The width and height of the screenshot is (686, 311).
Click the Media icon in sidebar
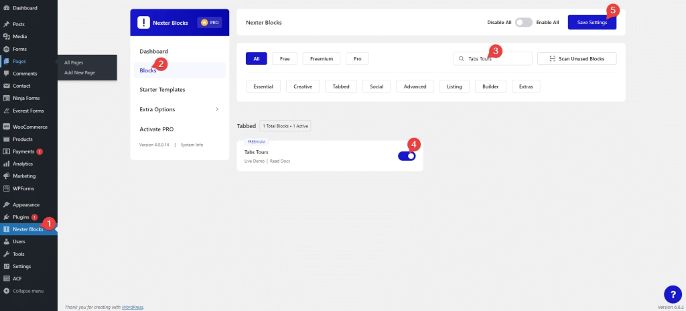7,36
